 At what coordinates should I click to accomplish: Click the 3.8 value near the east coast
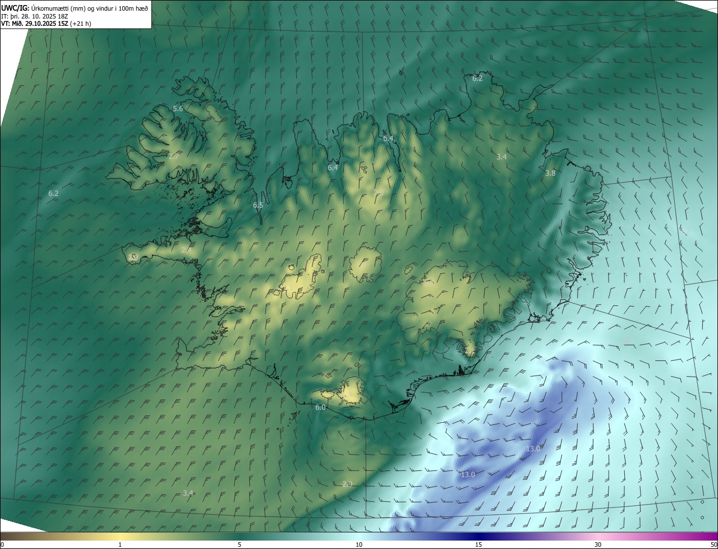(550, 173)
